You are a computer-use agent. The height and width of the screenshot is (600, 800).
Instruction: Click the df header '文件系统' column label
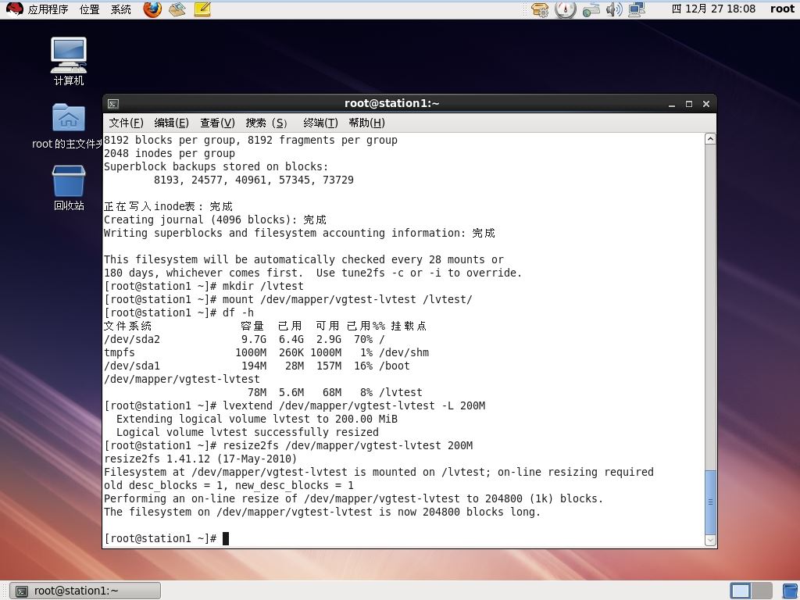(127, 326)
